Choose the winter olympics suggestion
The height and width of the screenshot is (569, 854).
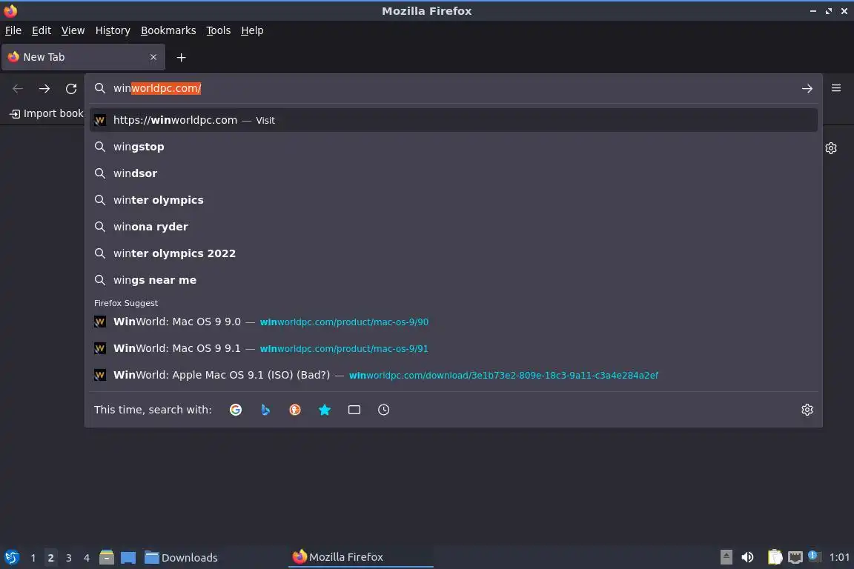pyautogui.click(x=454, y=200)
